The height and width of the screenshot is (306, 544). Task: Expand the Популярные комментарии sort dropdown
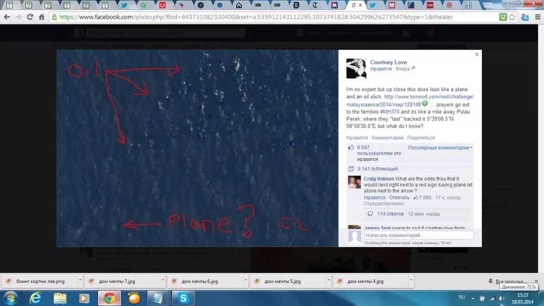coord(440,148)
